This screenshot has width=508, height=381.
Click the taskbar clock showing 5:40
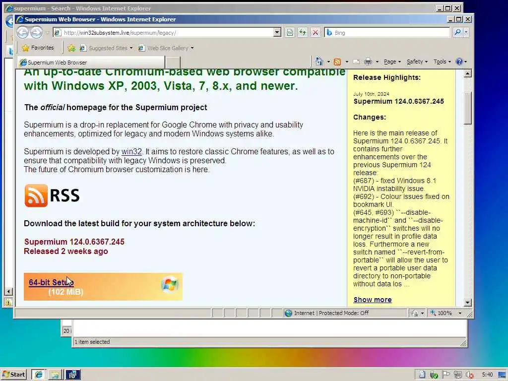(x=487, y=375)
